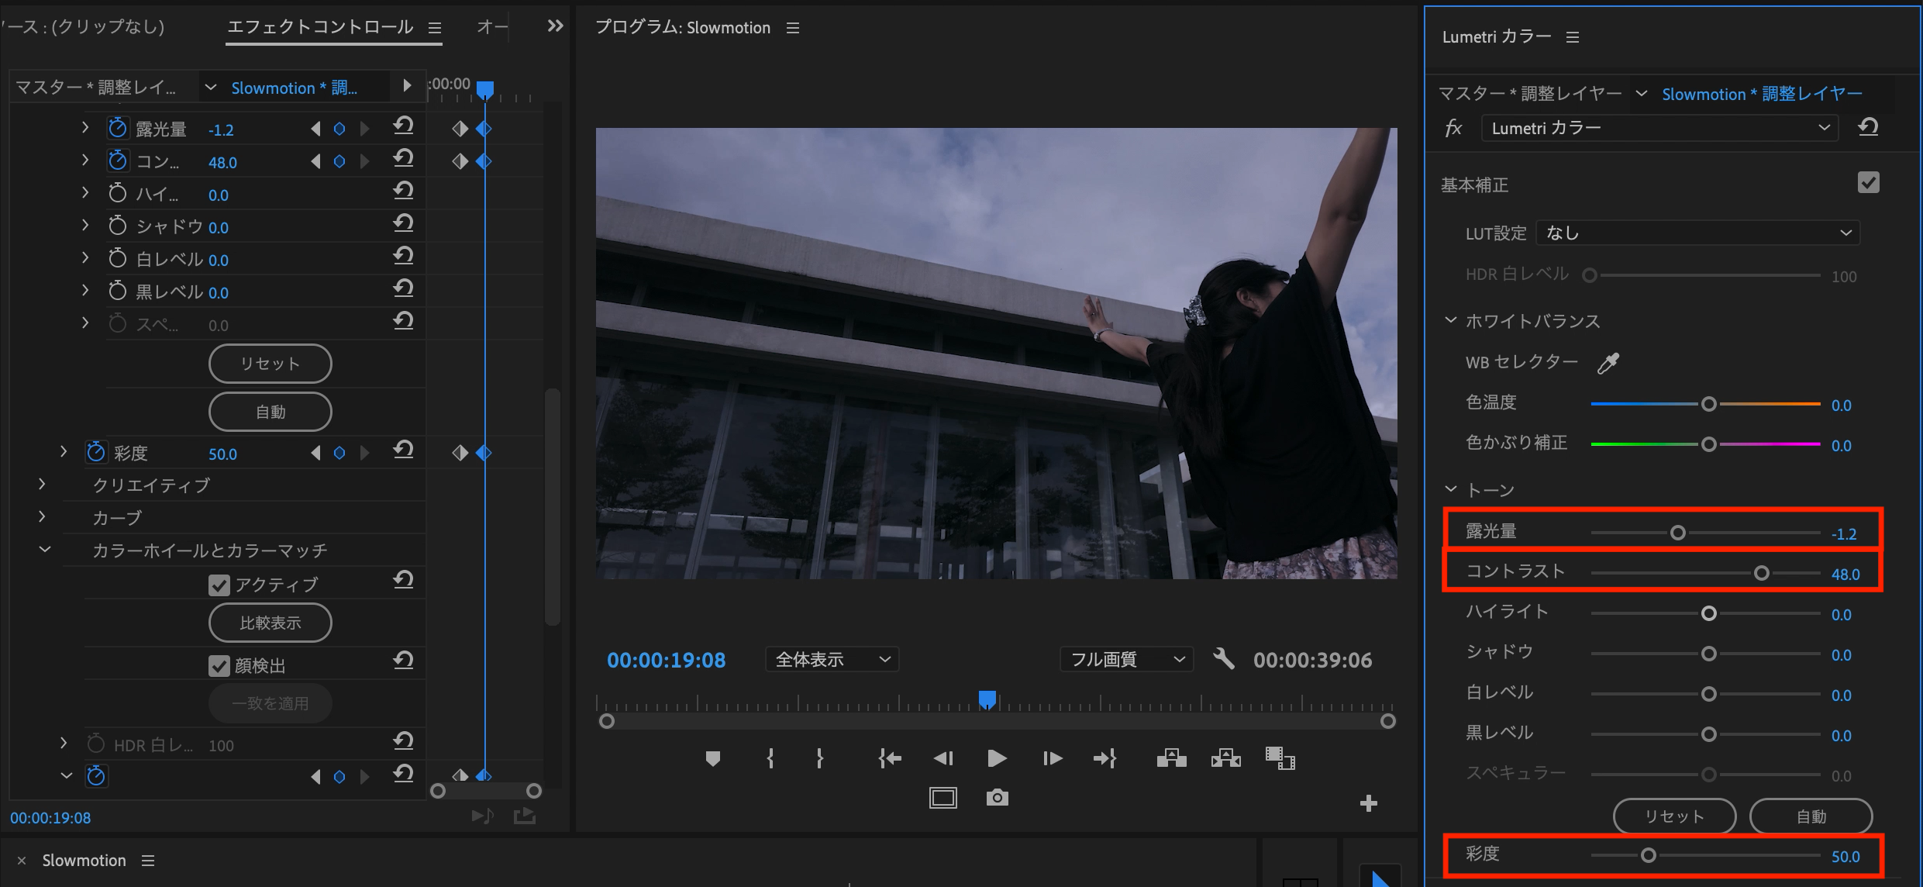
Task: Open button editor plus icon
Action: tap(1368, 803)
